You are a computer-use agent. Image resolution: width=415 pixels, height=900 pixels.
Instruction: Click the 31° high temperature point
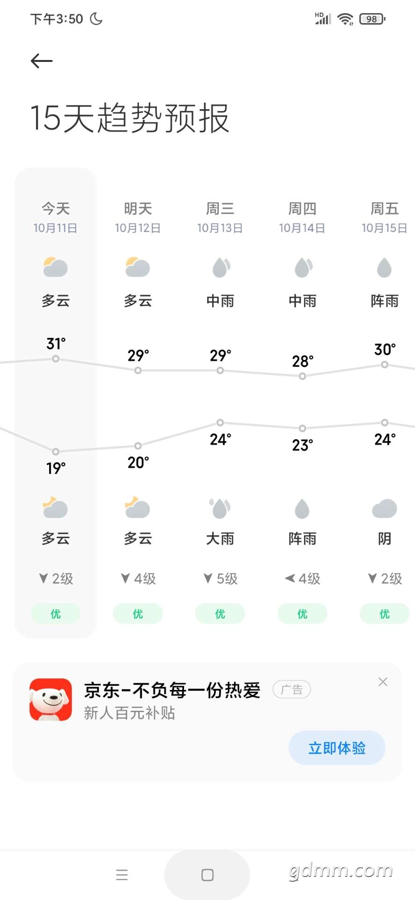pyautogui.click(x=56, y=359)
